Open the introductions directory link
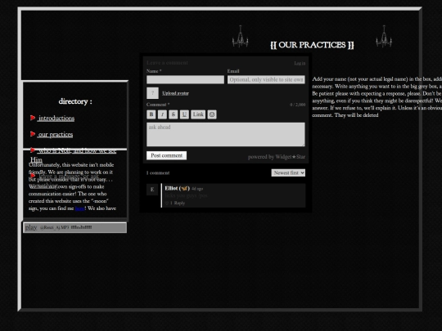442x331 pixels. point(56,119)
